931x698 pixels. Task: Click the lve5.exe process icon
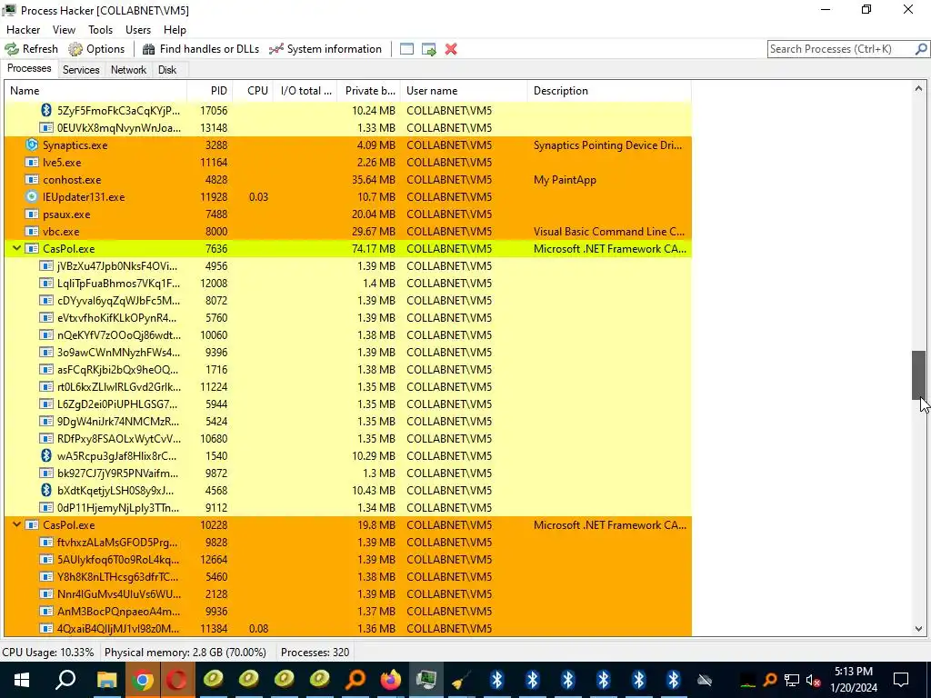[32, 162]
